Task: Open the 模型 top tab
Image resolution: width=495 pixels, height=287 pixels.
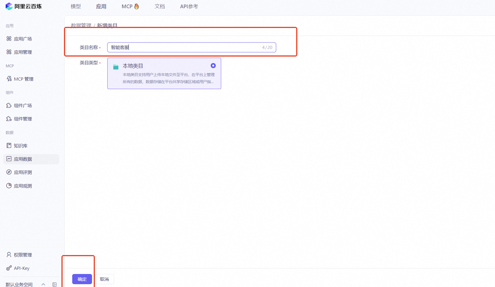Action: (x=76, y=6)
